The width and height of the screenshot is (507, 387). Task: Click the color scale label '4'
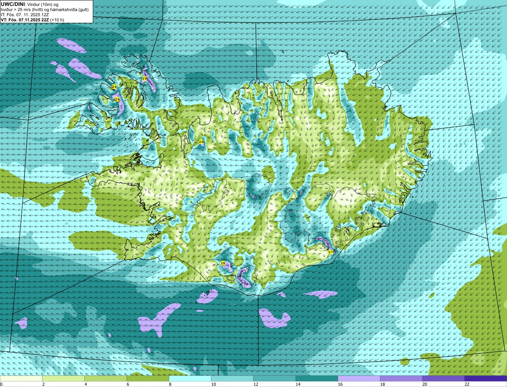[x=86, y=384]
